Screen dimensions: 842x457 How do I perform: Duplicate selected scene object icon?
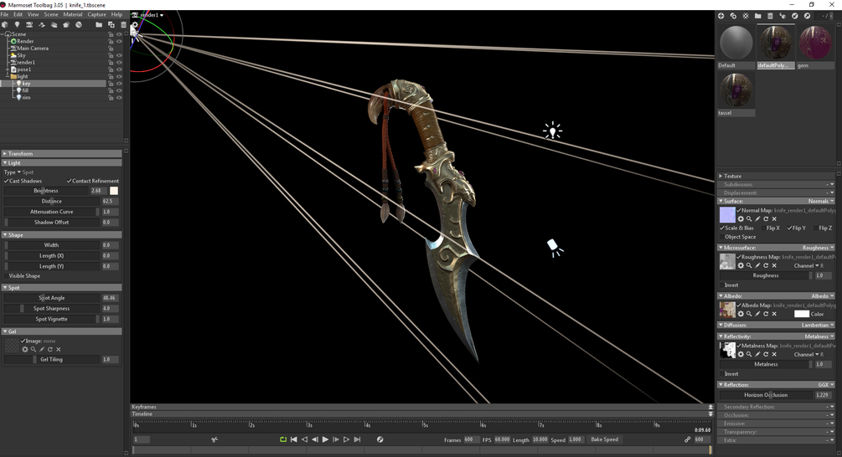[111, 24]
